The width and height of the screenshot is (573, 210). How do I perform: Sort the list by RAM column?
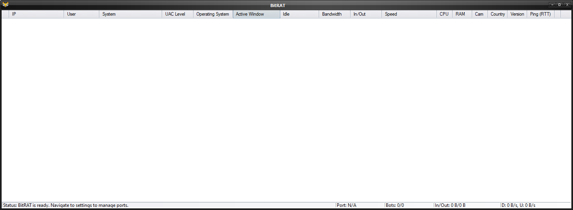[462, 14]
